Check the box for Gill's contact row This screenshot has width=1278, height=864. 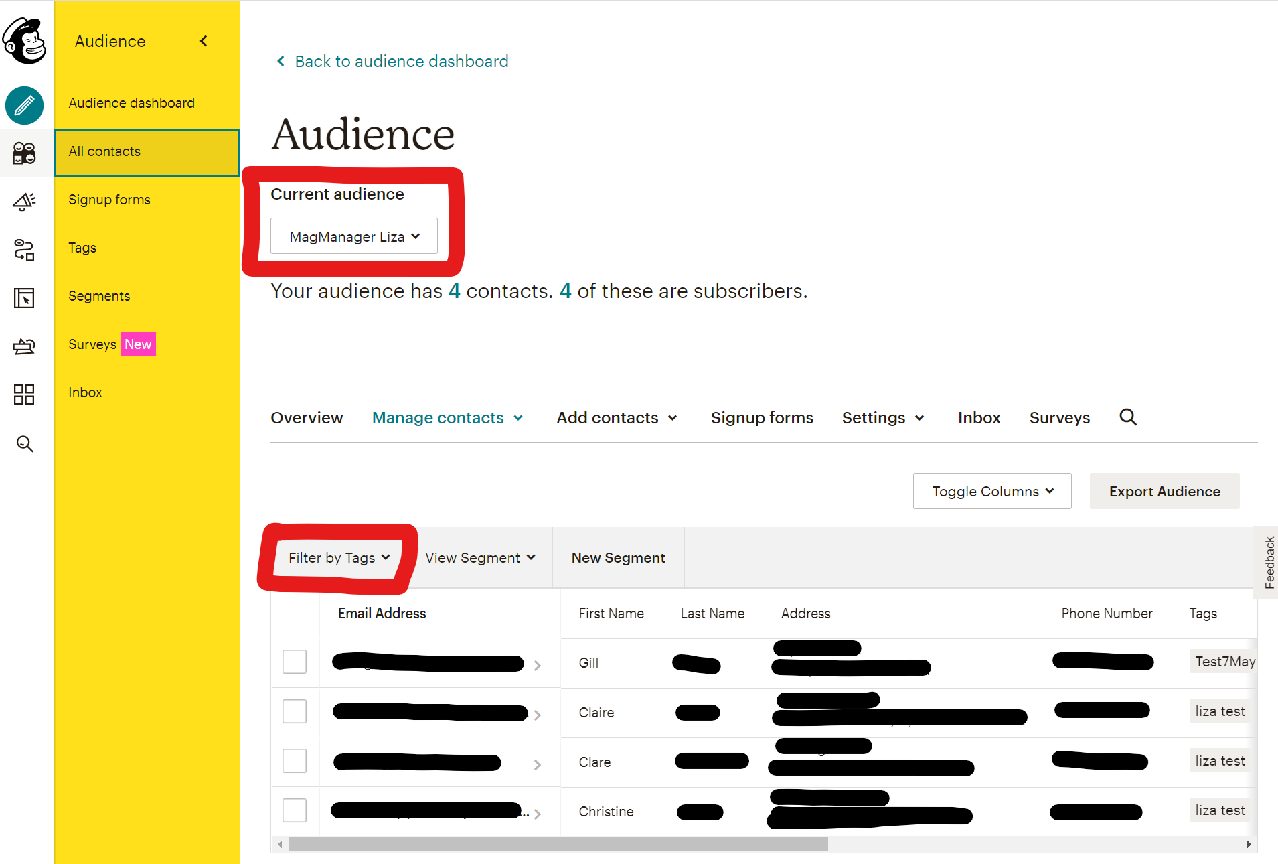tap(295, 662)
